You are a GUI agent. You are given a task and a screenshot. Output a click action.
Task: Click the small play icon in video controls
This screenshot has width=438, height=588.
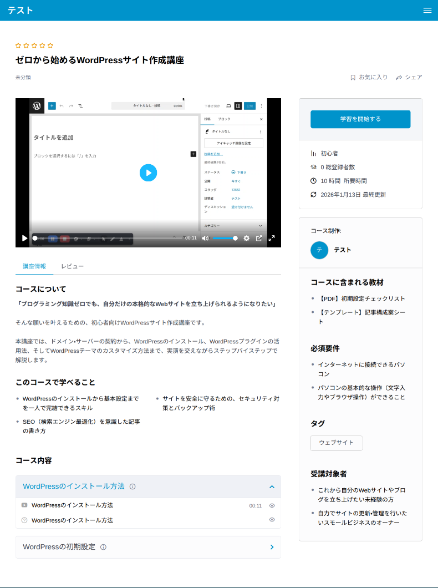[25, 238]
